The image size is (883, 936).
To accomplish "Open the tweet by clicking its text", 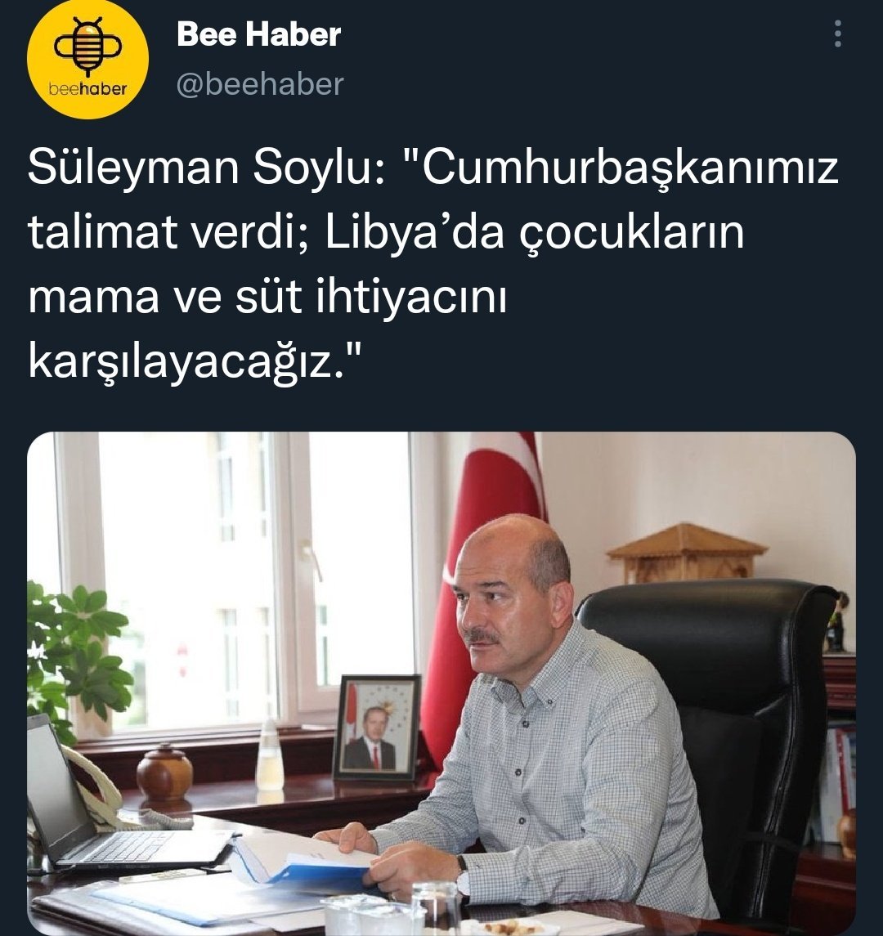I will 433,264.
